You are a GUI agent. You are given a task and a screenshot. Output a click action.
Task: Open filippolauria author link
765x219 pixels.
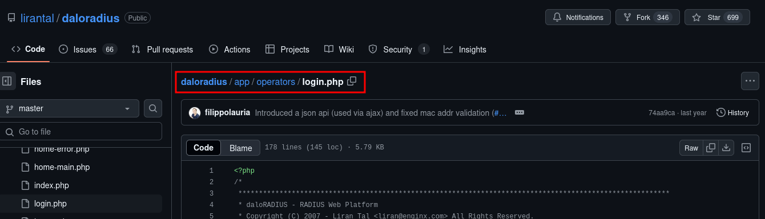point(228,113)
